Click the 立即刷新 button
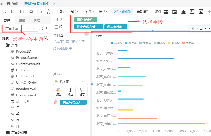Screen dimensions: 211x136 (x=122, y=11)
